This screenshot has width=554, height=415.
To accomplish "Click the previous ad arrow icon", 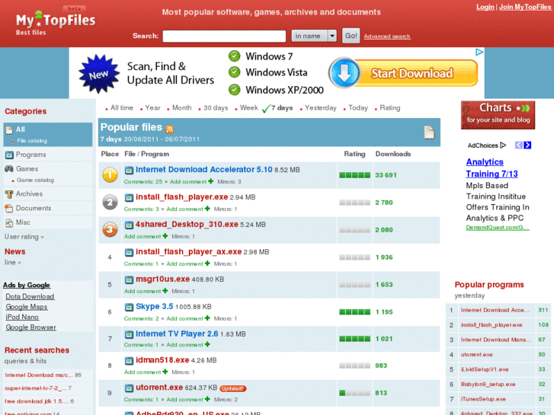I will tap(519, 145).
